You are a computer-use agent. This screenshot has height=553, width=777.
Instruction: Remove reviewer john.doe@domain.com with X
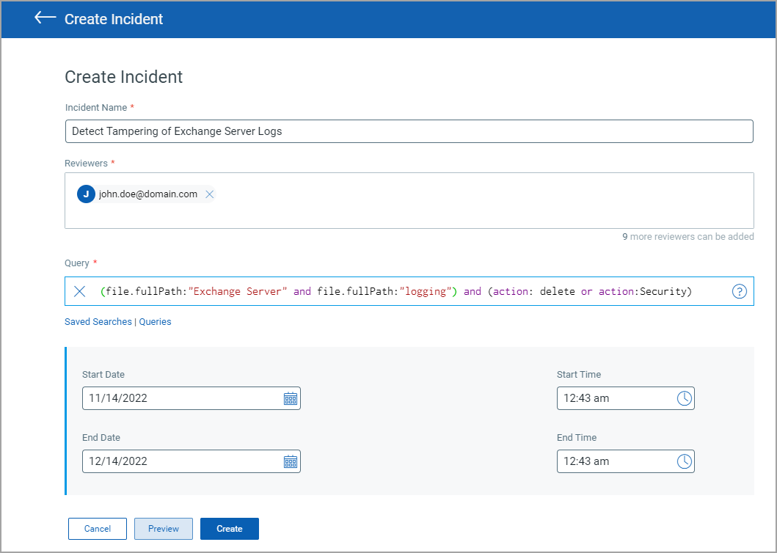[210, 194]
